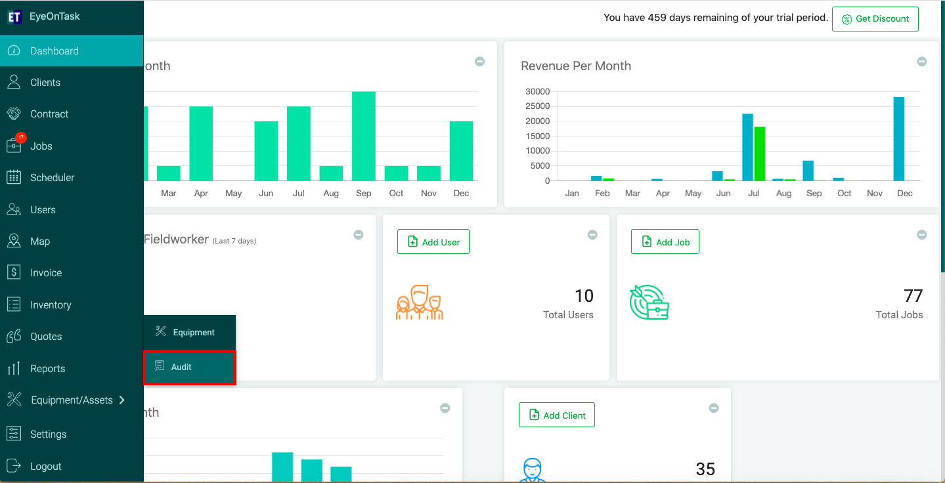Click the '77' Total Jobs count

[913, 296]
